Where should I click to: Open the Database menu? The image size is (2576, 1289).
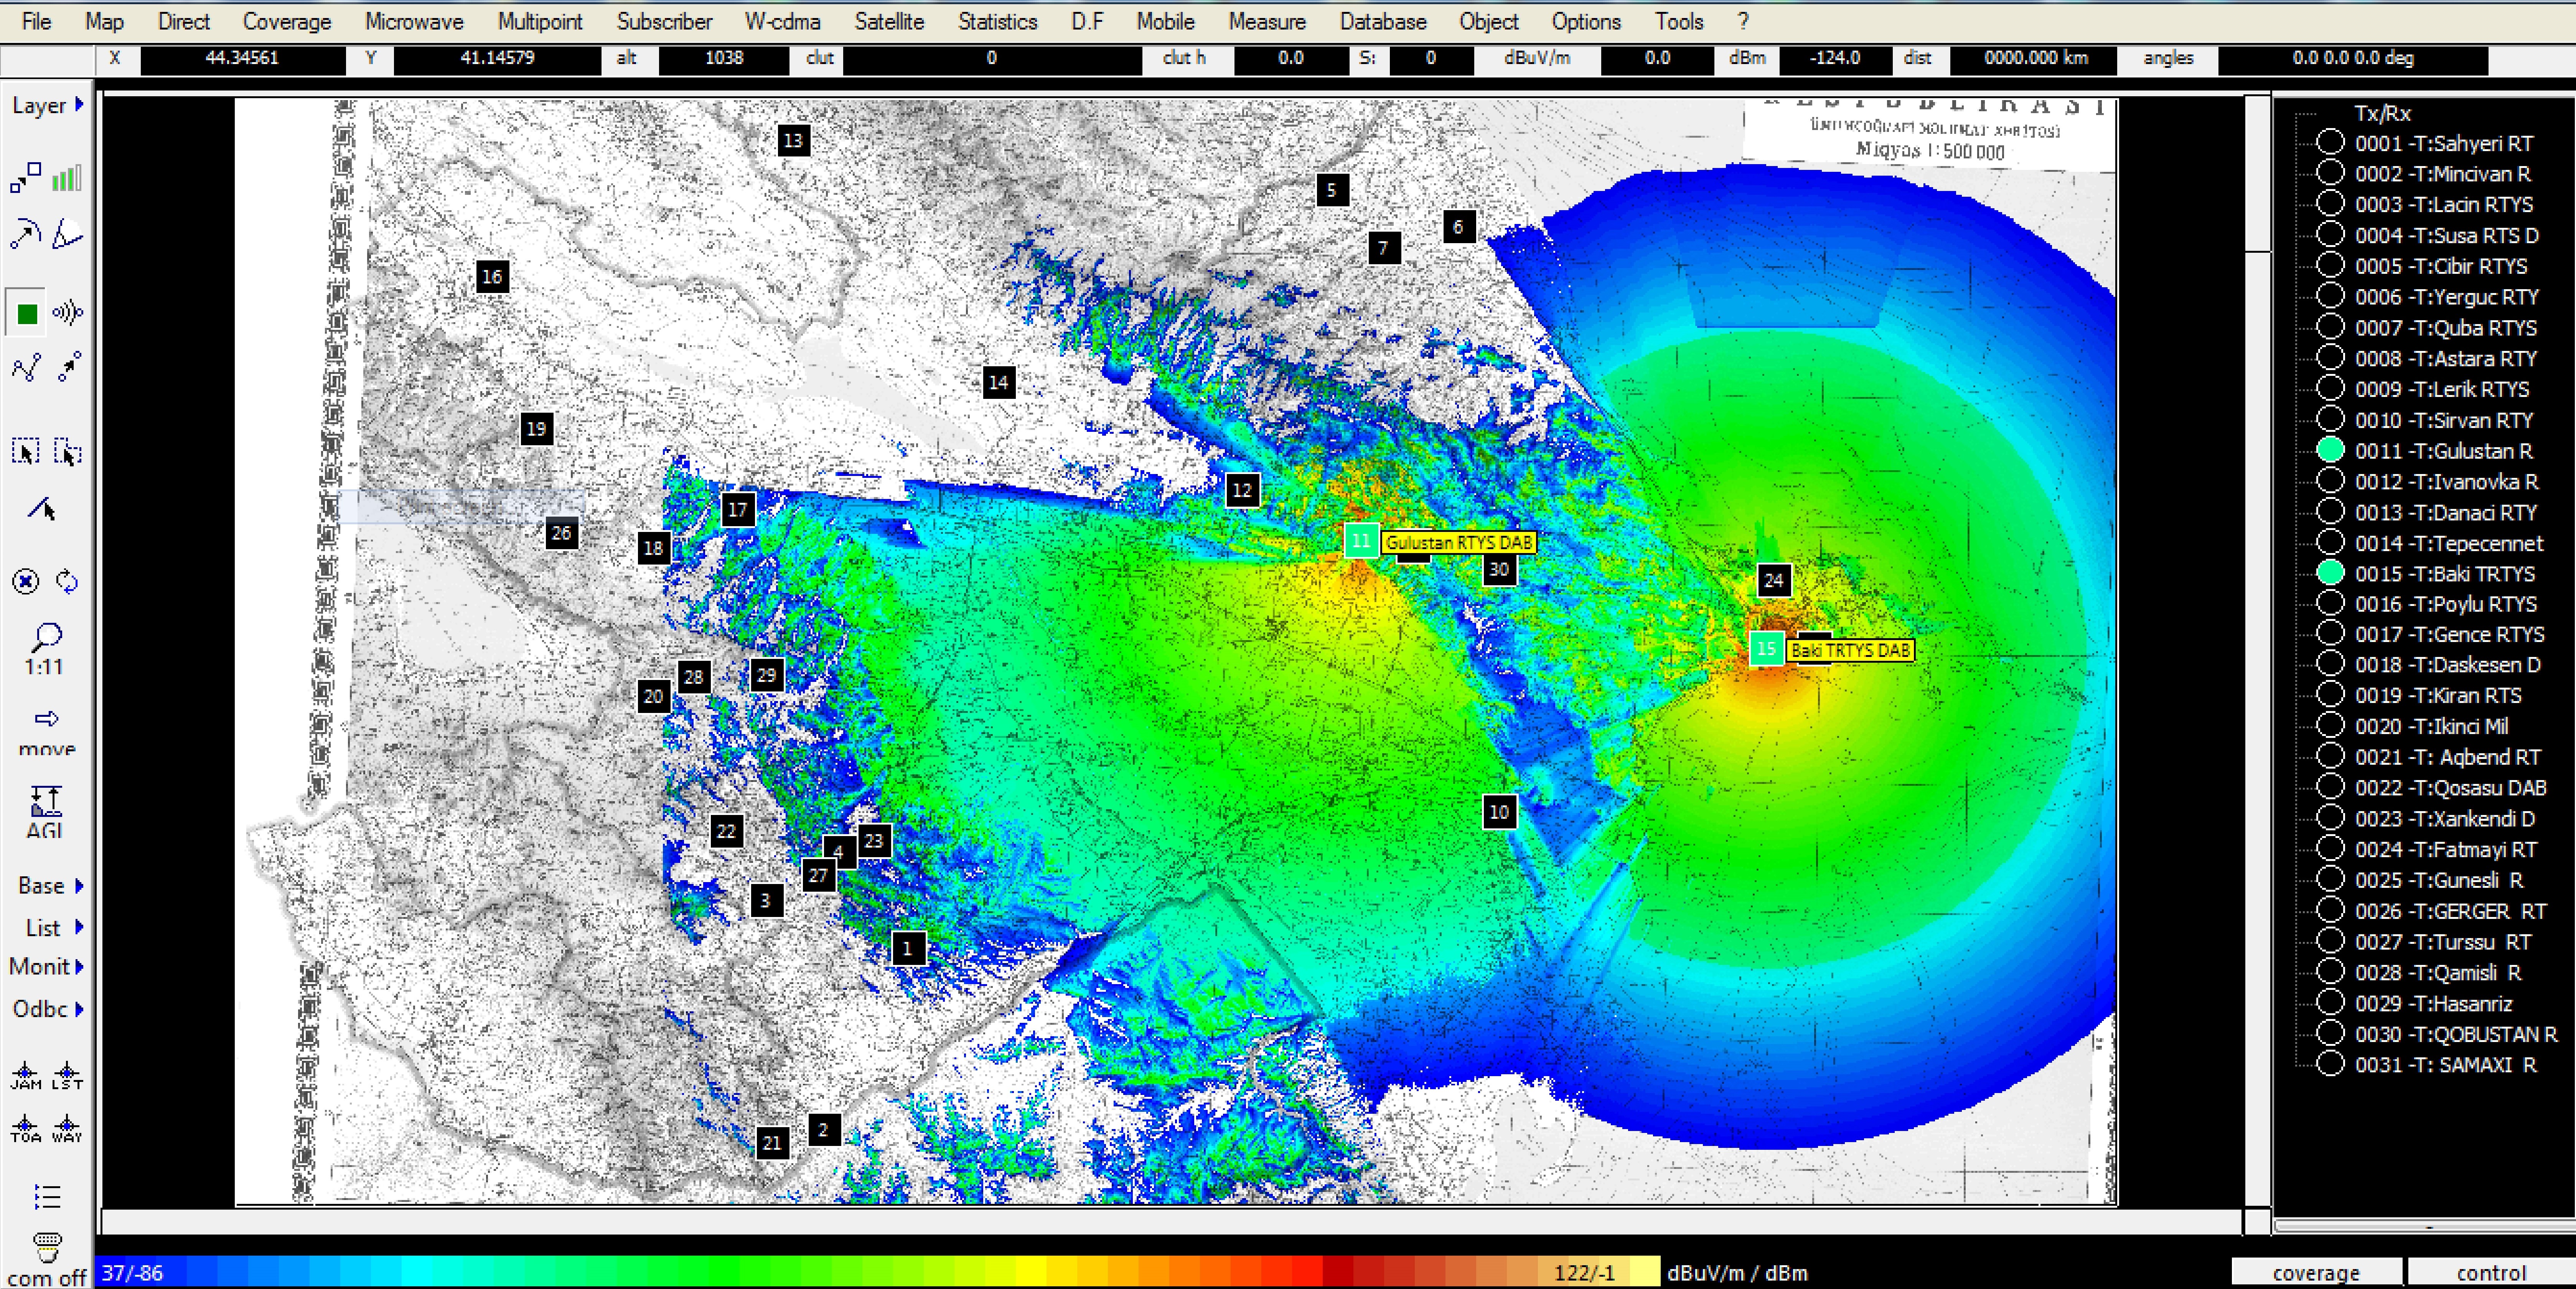1383,21
